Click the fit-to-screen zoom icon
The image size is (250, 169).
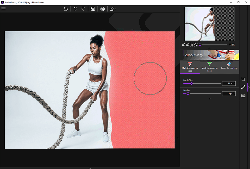point(196,45)
